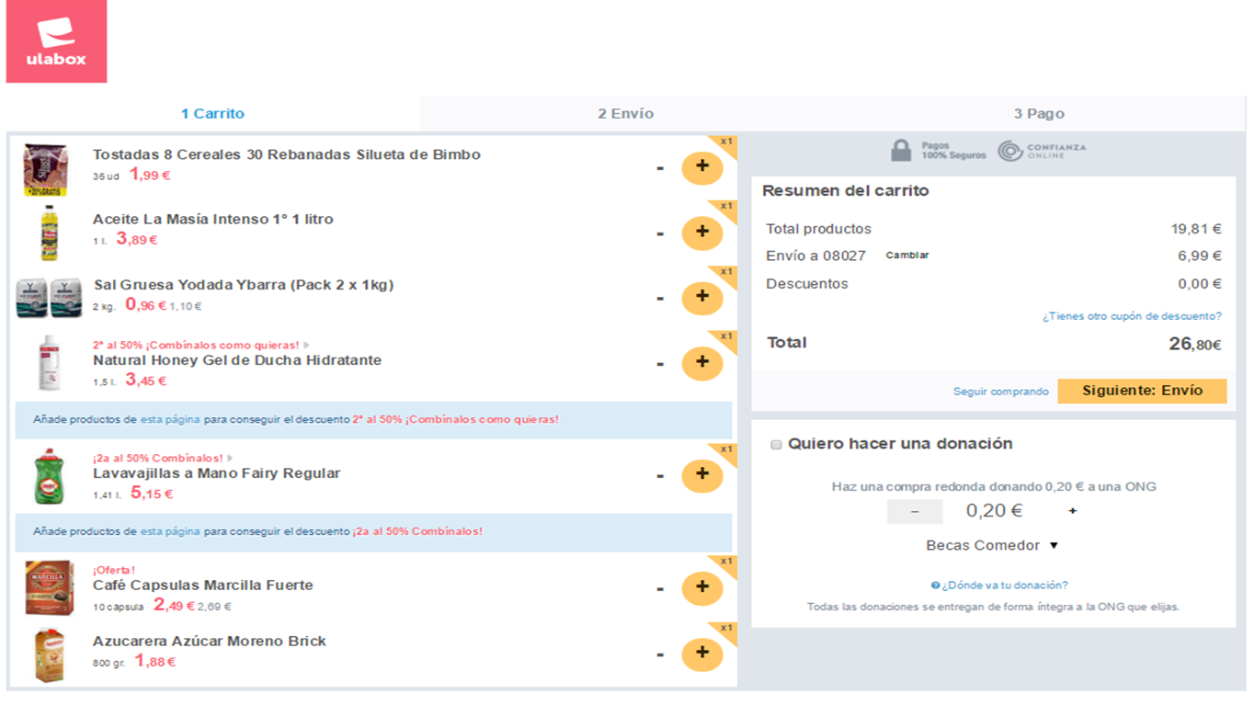Image resolution: width=1254 pixels, height=705 pixels.
Task: Go to the 3 Pago step tab
Action: pos(1039,114)
